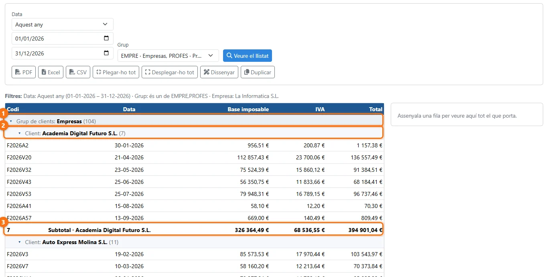Sort by the Codi column header
548x277 pixels.
[13, 109]
